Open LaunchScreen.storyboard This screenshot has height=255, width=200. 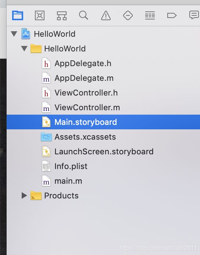click(x=104, y=152)
